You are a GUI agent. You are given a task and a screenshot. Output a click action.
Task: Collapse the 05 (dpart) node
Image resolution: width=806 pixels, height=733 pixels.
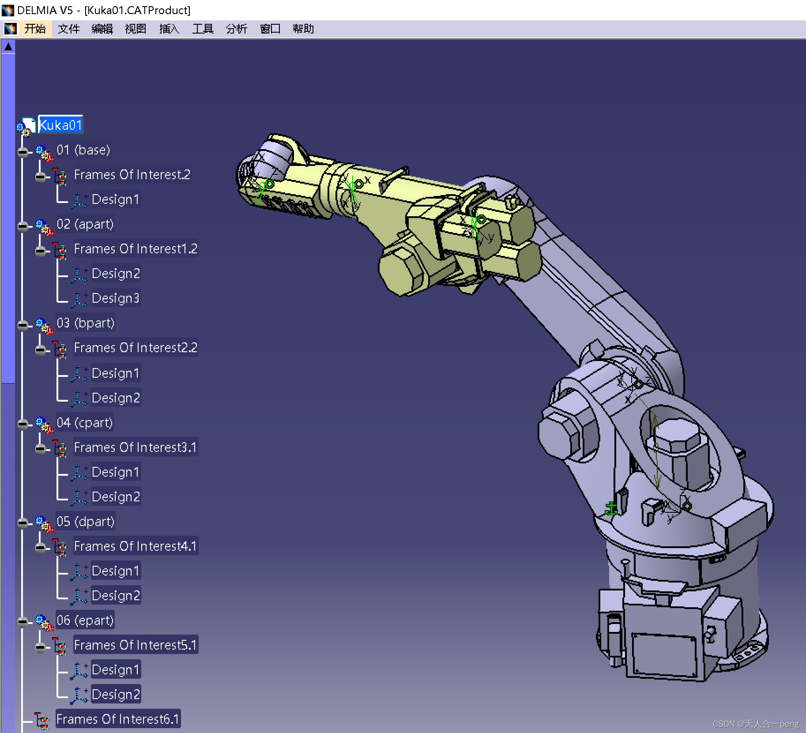pyautogui.click(x=23, y=523)
